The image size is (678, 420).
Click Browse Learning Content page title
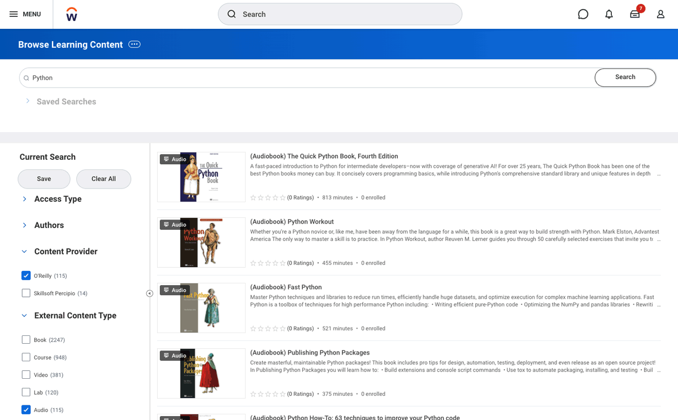point(70,45)
